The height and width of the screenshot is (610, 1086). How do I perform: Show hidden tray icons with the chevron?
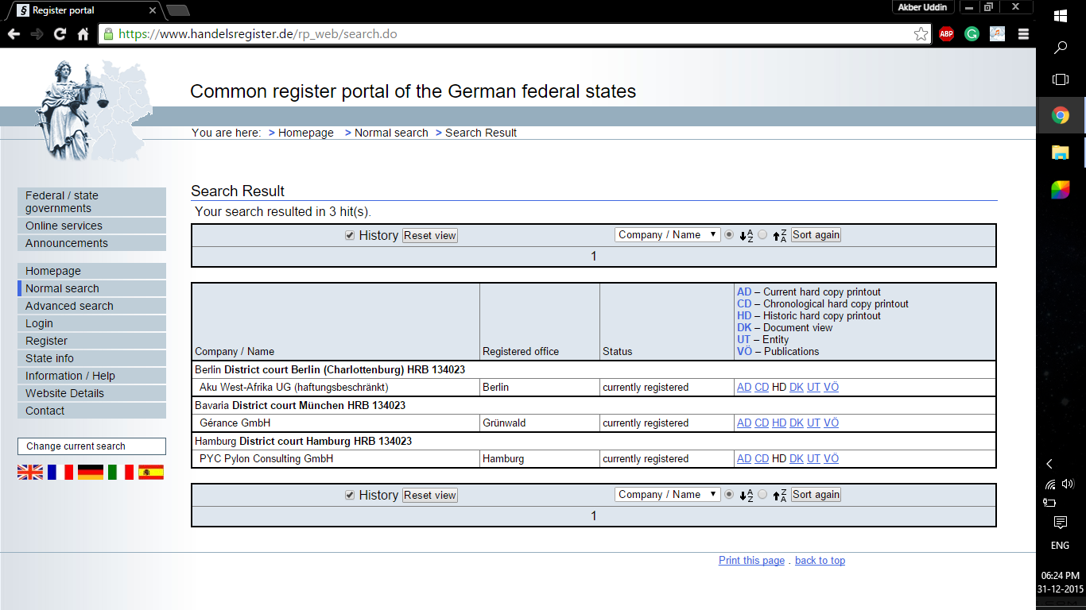(1049, 464)
